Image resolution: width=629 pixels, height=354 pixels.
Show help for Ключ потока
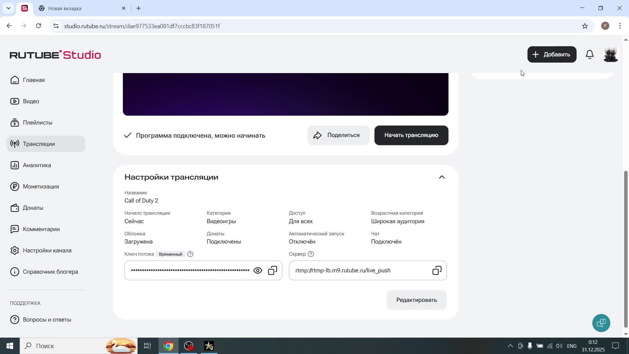(x=190, y=254)
